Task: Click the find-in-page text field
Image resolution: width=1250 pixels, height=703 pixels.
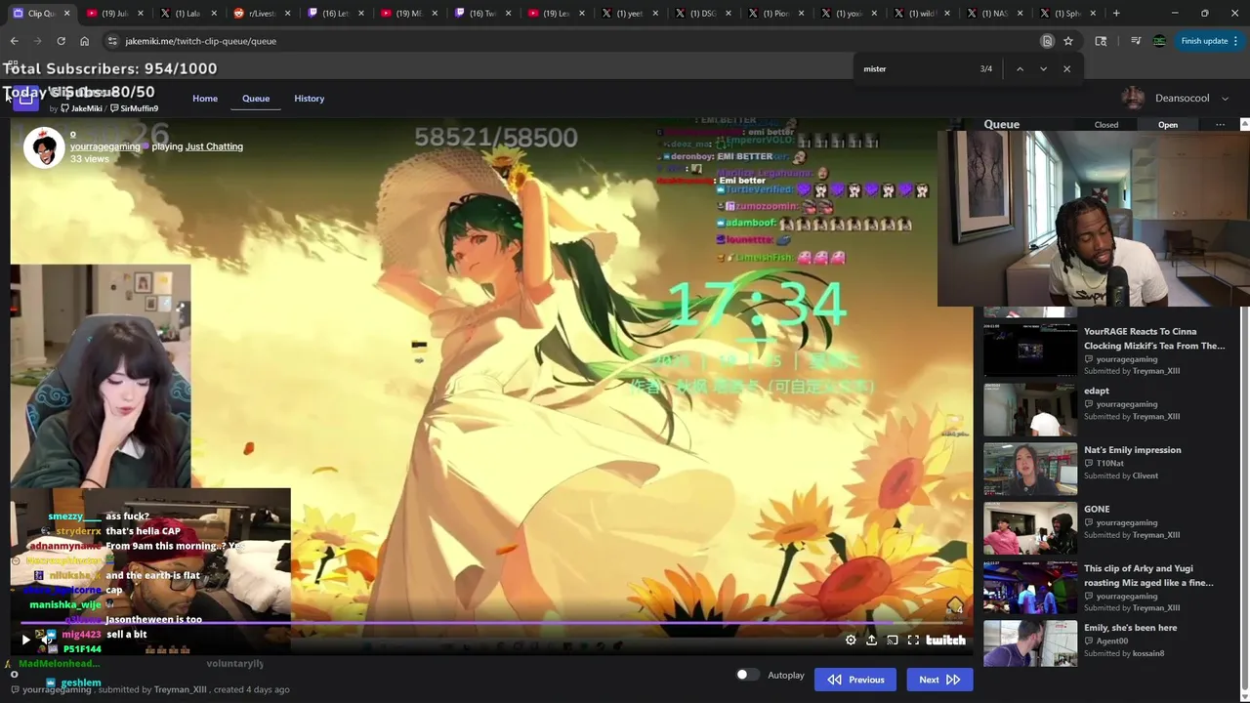Action: click(x=916, y=69)
